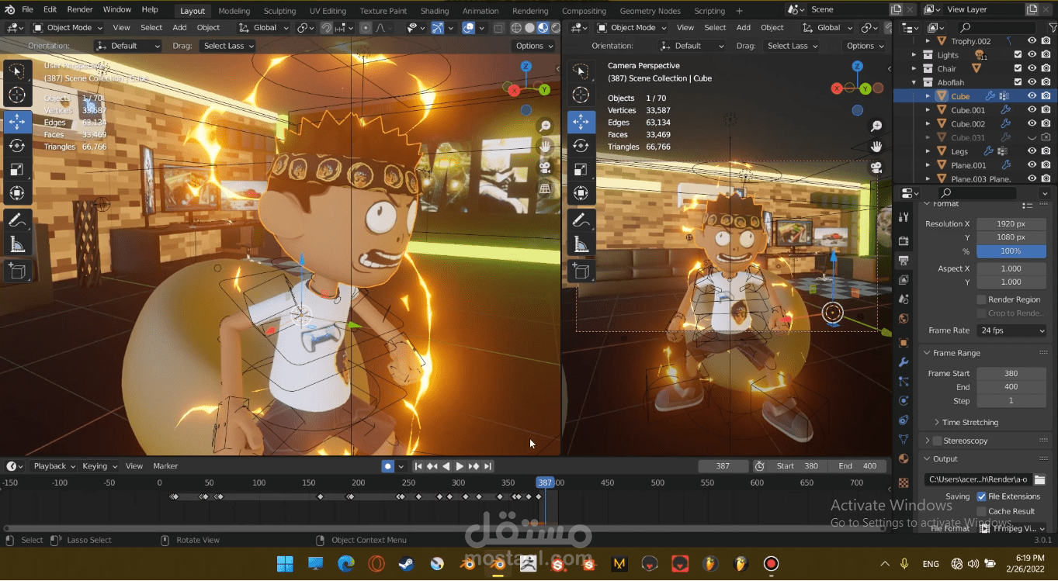The height and width of the screenshot is (581, 1058).
Task: Select the Rotate tool in right viewport
Action: click(581, 146)
